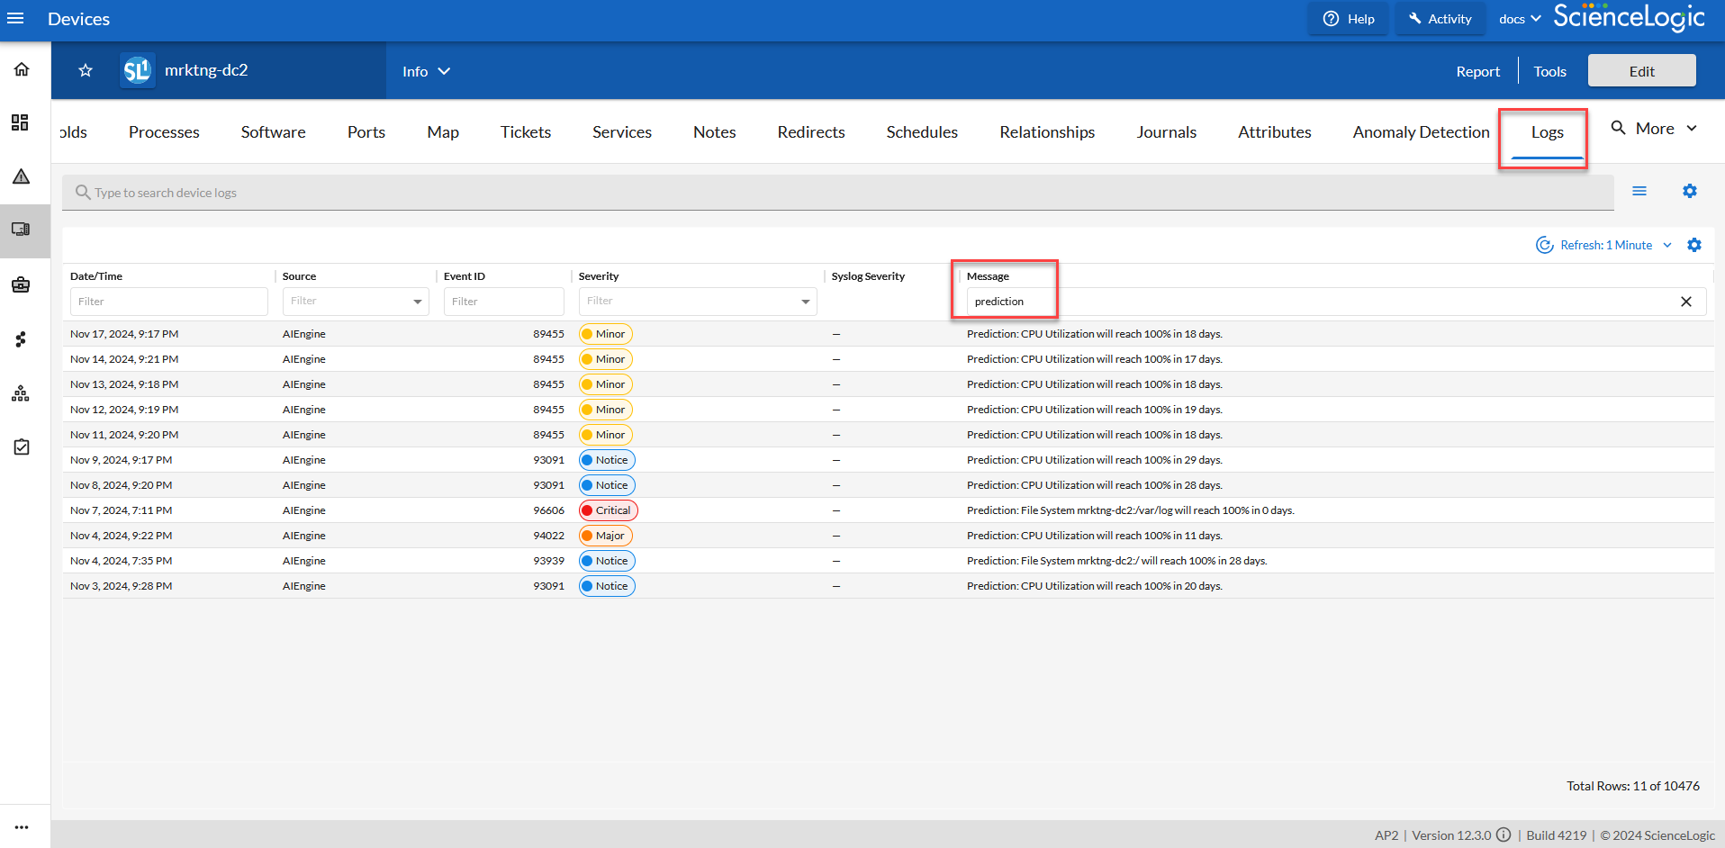This screenshot has width=1725, height=848.
Task: Open log table settings gear icon
Action: (x=1693, y=245)
